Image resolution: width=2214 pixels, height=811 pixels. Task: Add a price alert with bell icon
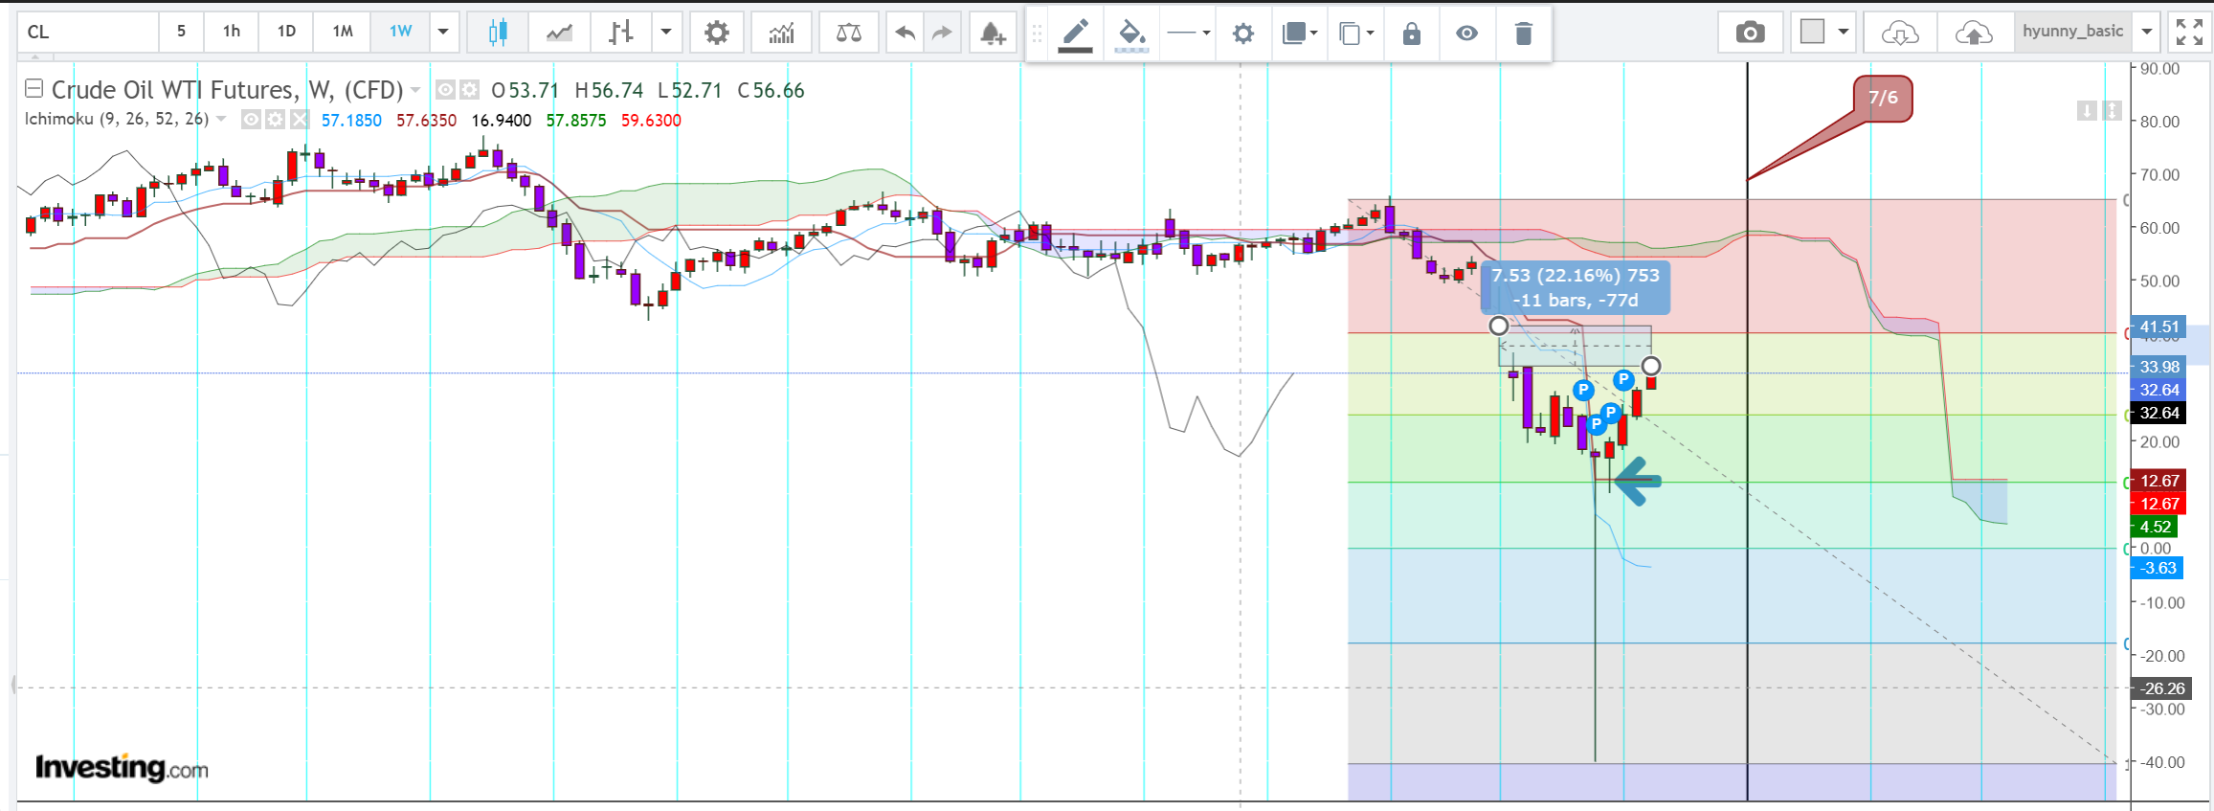(993, 33)
